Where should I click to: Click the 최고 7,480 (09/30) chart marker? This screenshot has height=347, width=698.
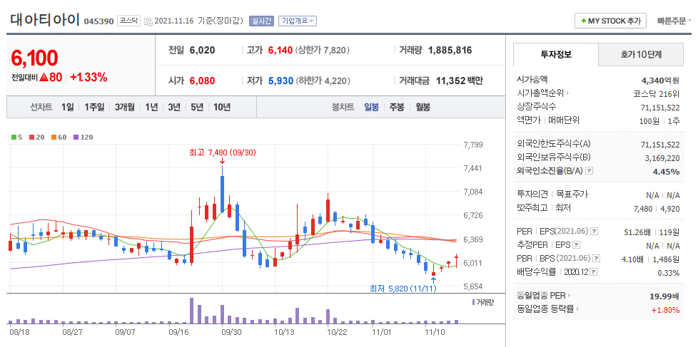click(x=223, y=152)
